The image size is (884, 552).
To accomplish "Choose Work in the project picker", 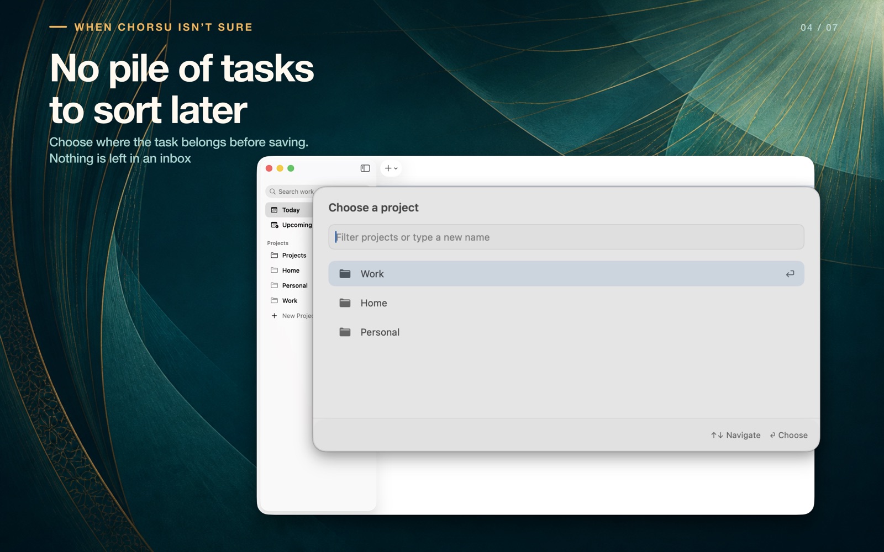I will 566,274.
